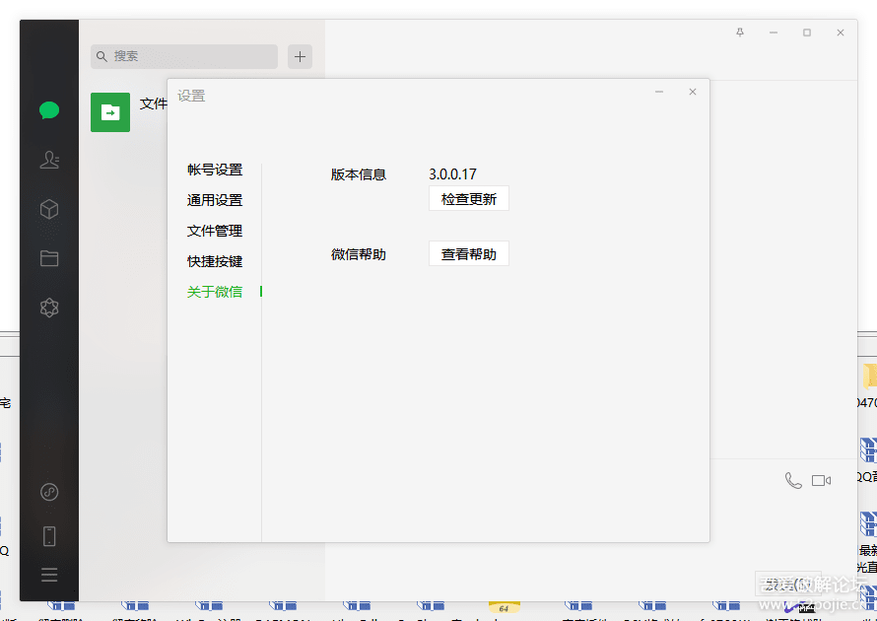
Task: Click the 搜索 search field
Action: click(x=184, y=56)
